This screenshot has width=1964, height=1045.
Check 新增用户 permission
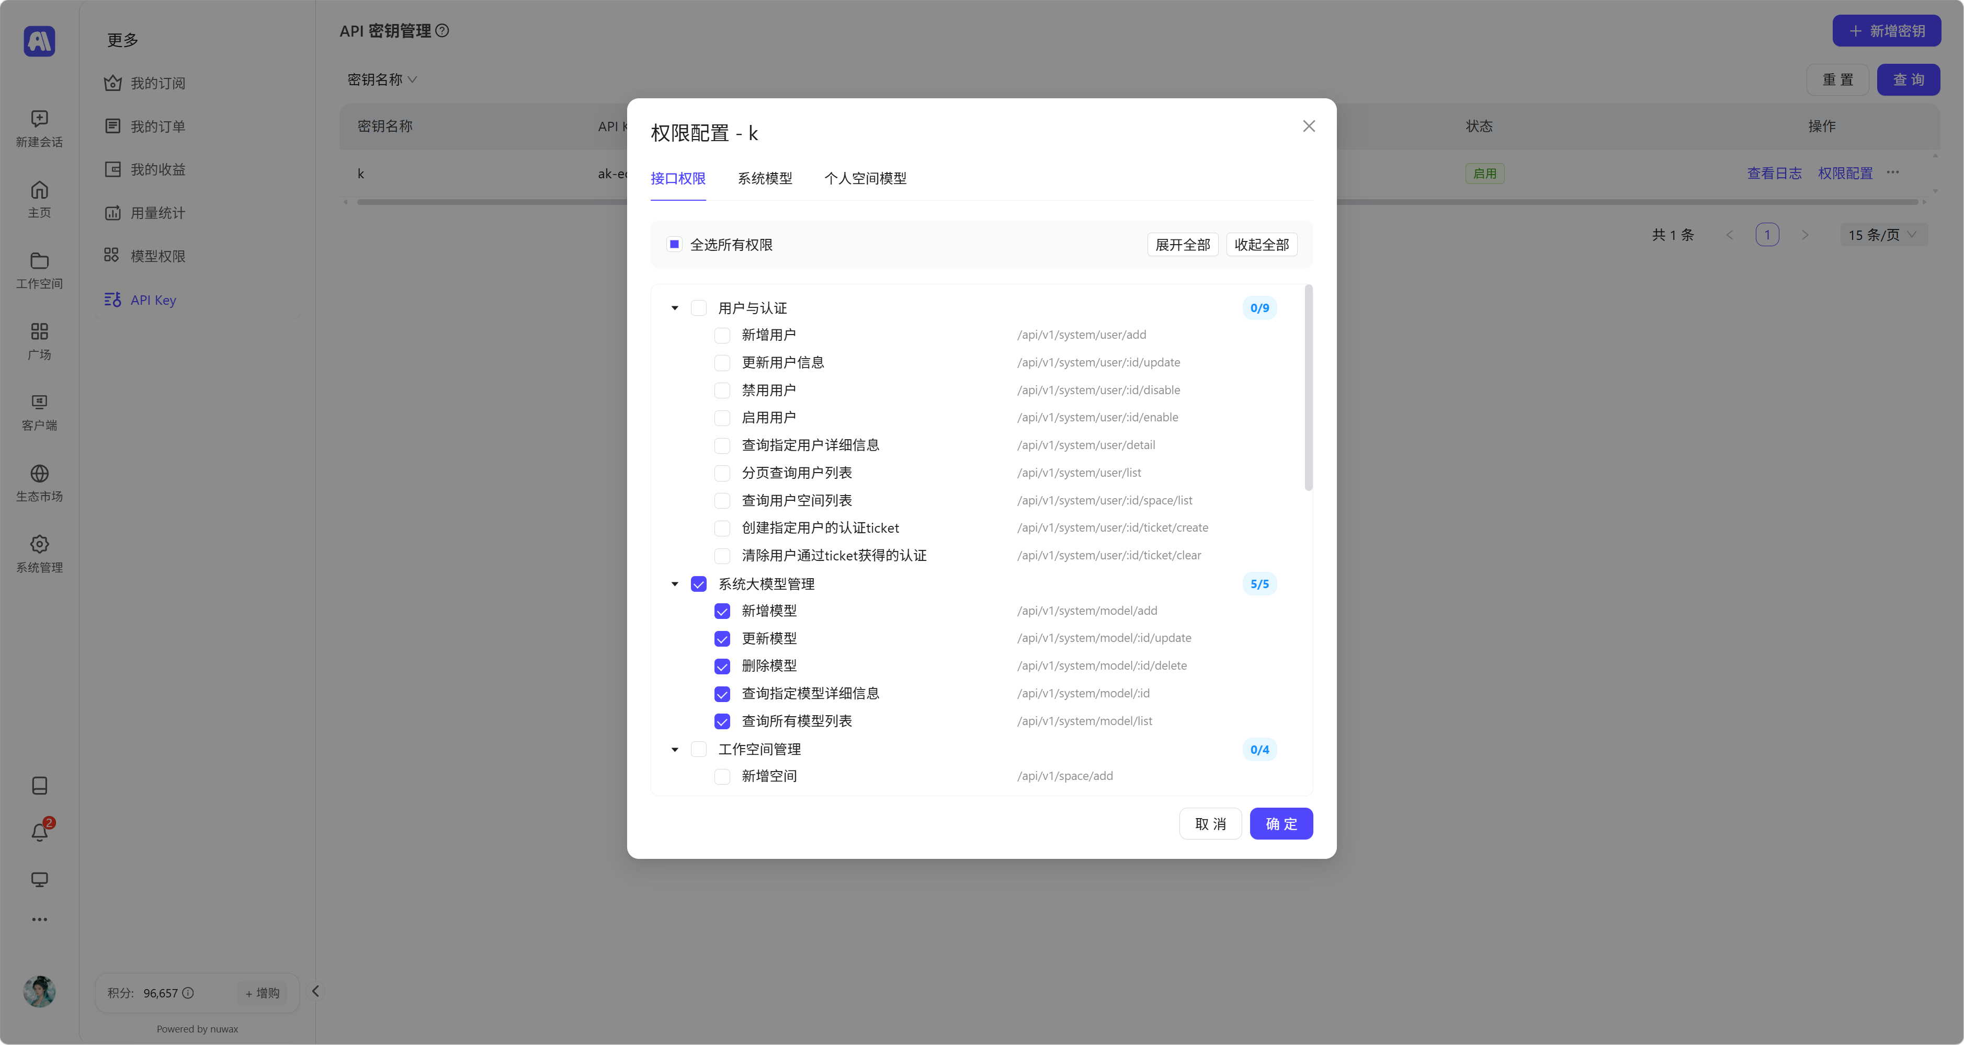coord(722,336)
